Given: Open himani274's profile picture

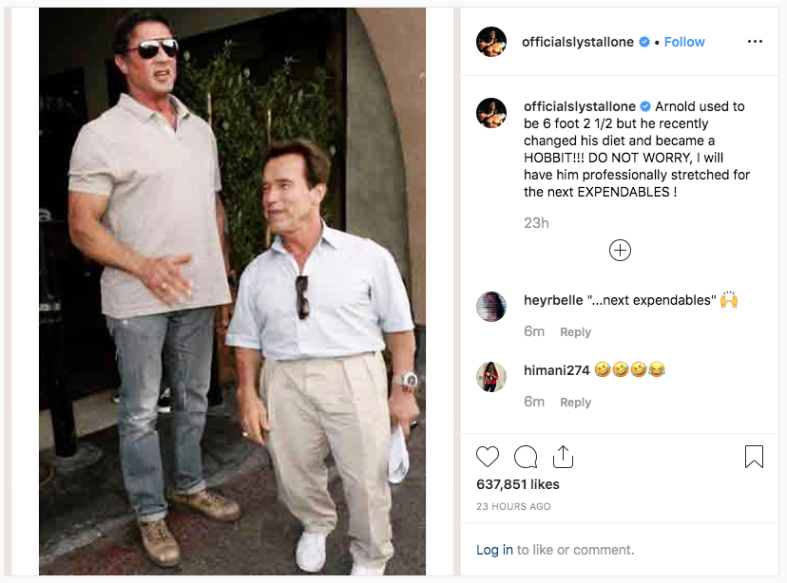Looking at the screenshot, I should 491,376.
